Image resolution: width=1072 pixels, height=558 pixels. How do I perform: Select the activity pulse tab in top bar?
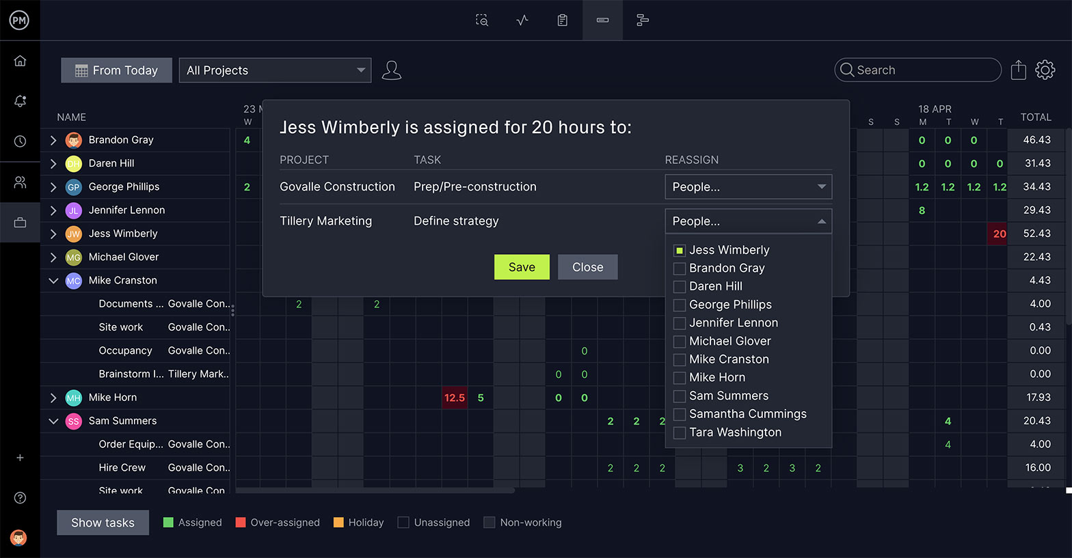tap(522, 20)
